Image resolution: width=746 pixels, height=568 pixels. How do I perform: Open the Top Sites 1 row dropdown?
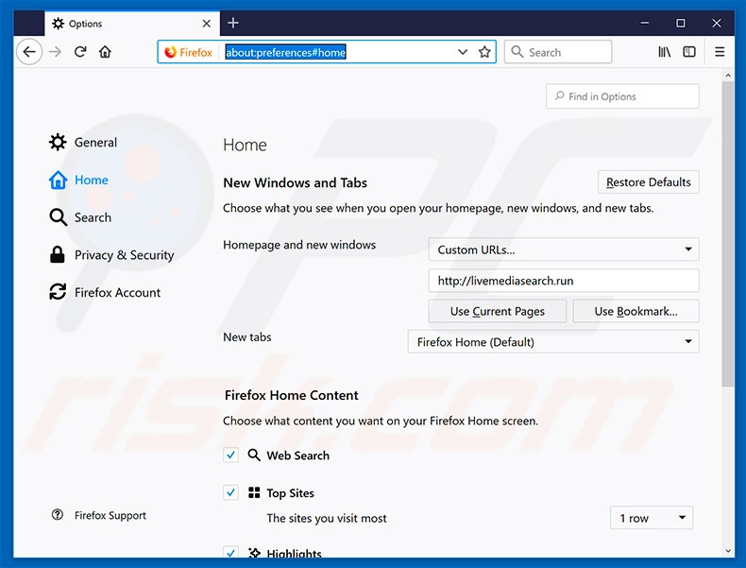coord(652,518)
